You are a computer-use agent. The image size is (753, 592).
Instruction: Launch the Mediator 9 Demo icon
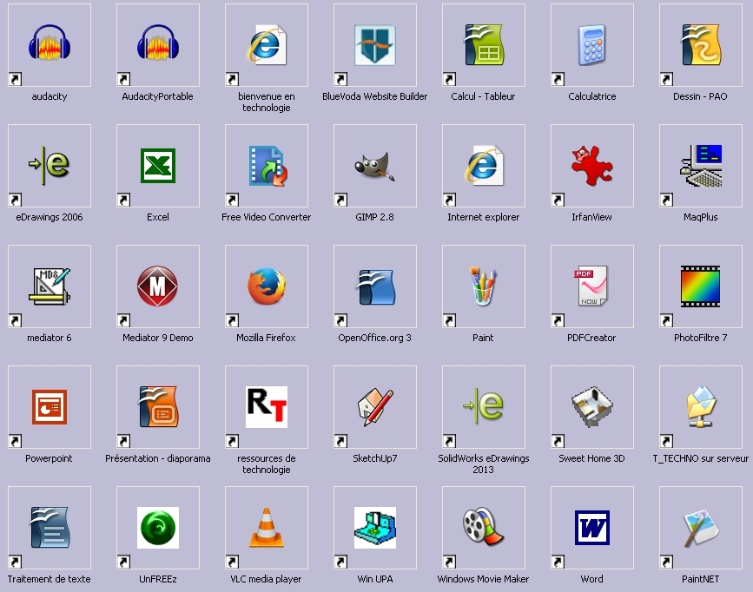click(157, 286)
